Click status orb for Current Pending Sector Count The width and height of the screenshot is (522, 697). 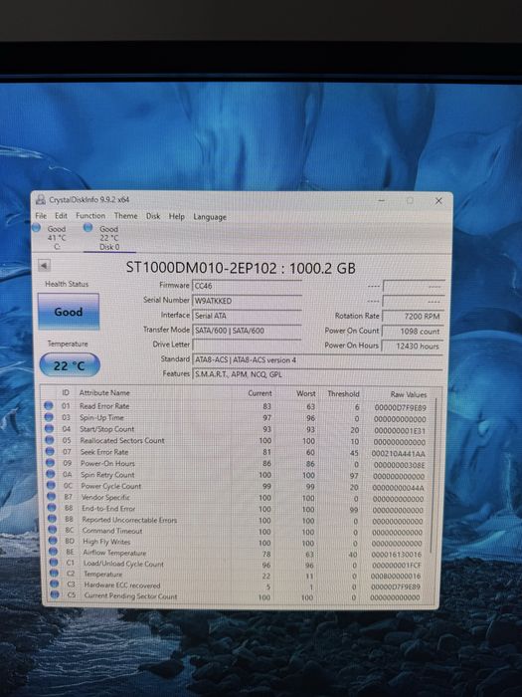coord(55,594)
